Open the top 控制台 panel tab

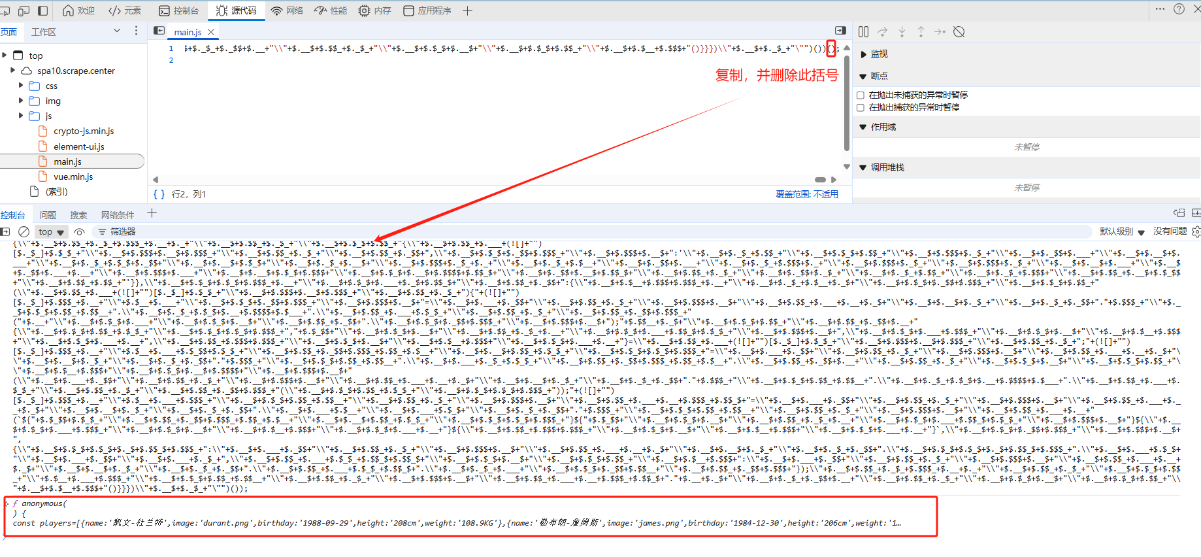coord(179,10)
